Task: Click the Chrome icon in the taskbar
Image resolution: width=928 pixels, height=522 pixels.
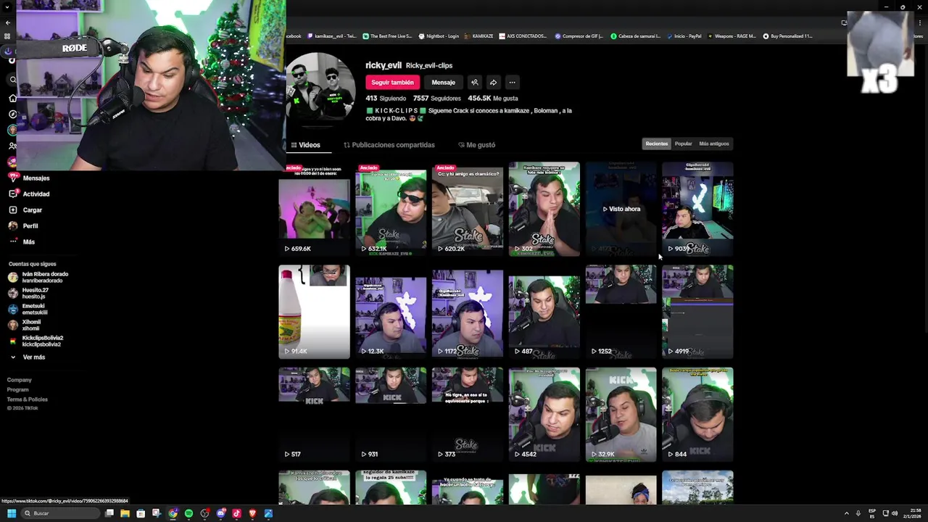Action: click(x=173, y=513)
